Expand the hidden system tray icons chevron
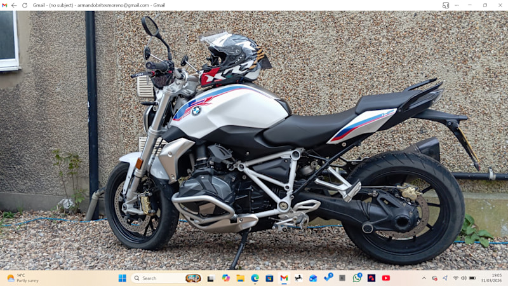The width and height of the screenshot is (508, 286). click(424, 278)
